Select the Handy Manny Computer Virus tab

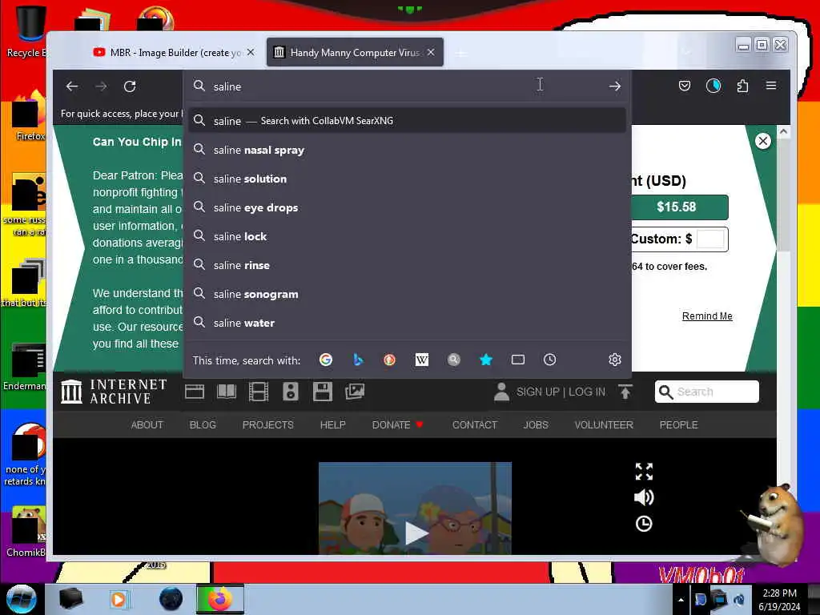[355, 52]
